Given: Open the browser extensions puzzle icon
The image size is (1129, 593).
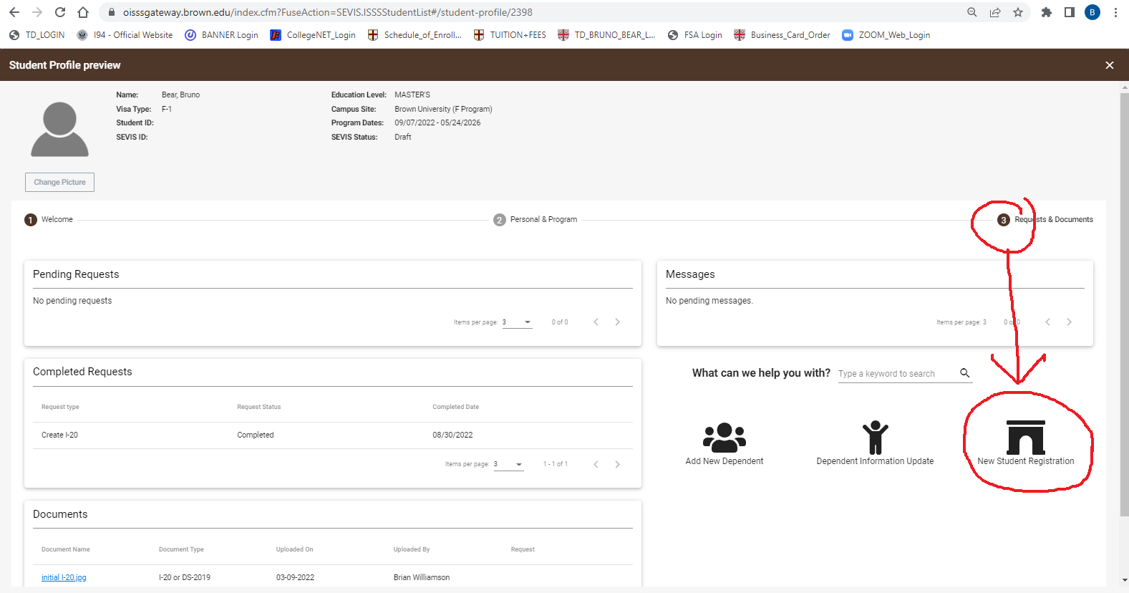Looking at the screenshot, I should pos(1047,12).
